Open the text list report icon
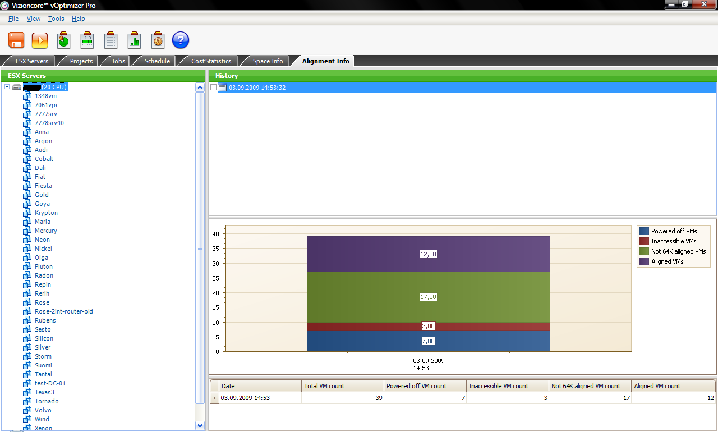 [x=111, y=40]
